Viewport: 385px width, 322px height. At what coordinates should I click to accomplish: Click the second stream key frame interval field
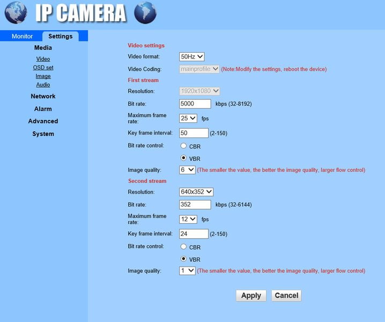(194, 234)
